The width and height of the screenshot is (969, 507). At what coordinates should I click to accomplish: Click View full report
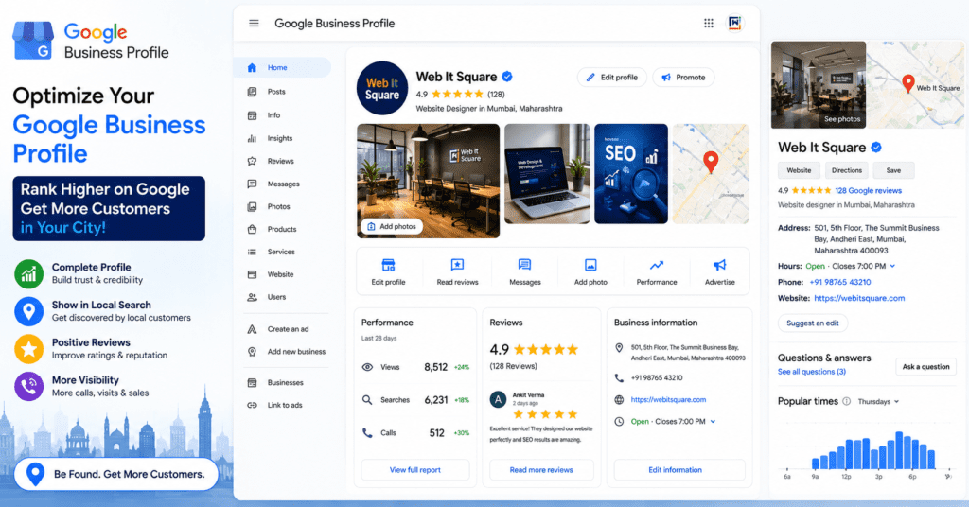click(x=415, y=470)
